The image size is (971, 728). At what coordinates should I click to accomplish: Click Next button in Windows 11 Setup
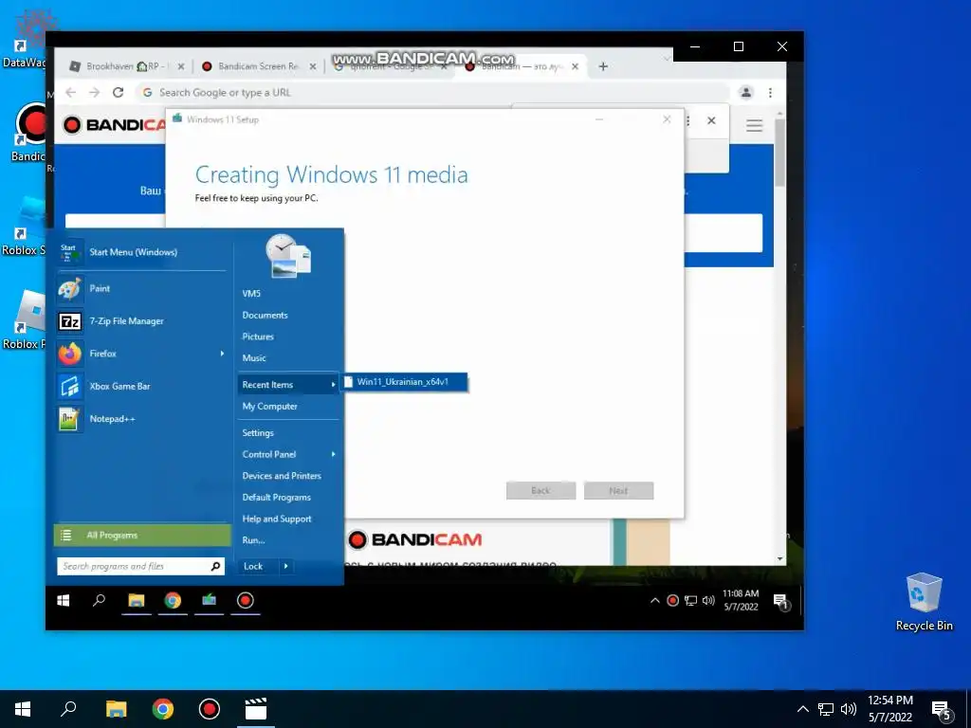(618, 490)
